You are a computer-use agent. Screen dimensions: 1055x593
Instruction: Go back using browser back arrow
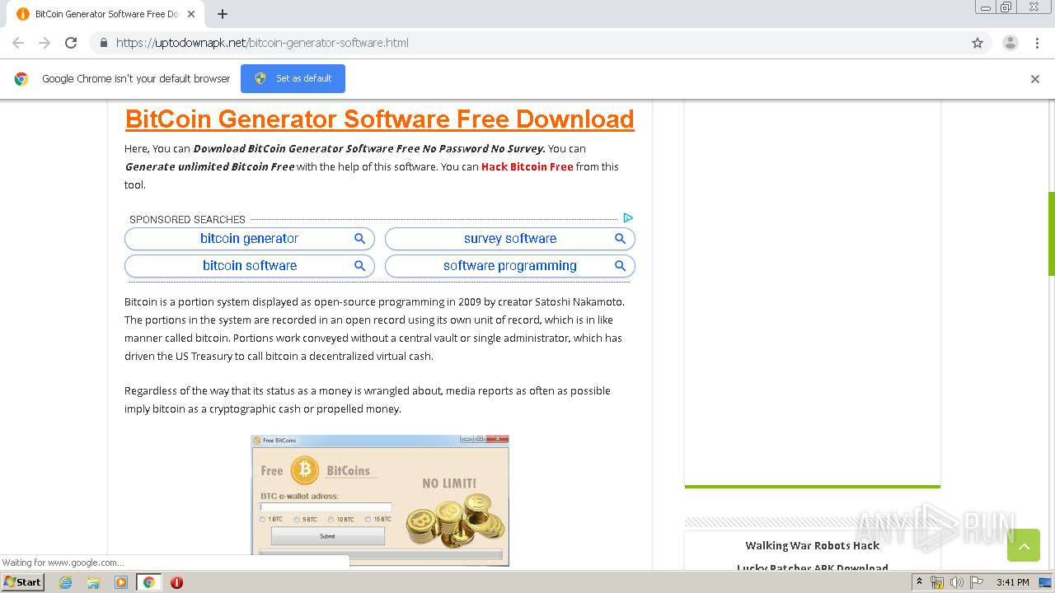pos(18,43)
